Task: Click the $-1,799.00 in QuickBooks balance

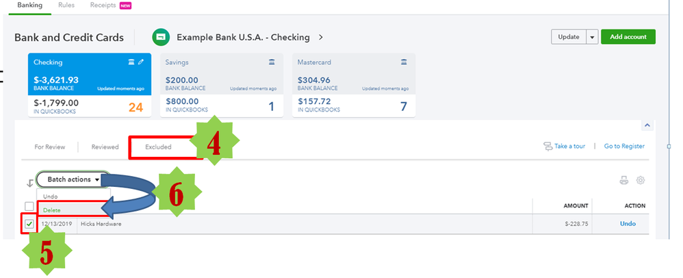Action: tap(56, 103)
